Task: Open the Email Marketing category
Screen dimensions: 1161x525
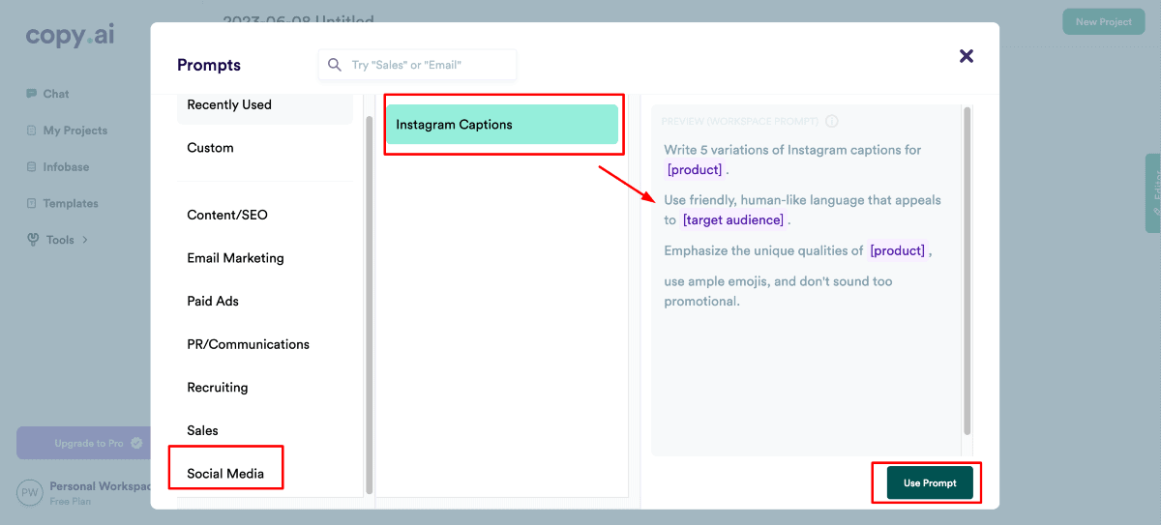Action: tap(235, 258)
